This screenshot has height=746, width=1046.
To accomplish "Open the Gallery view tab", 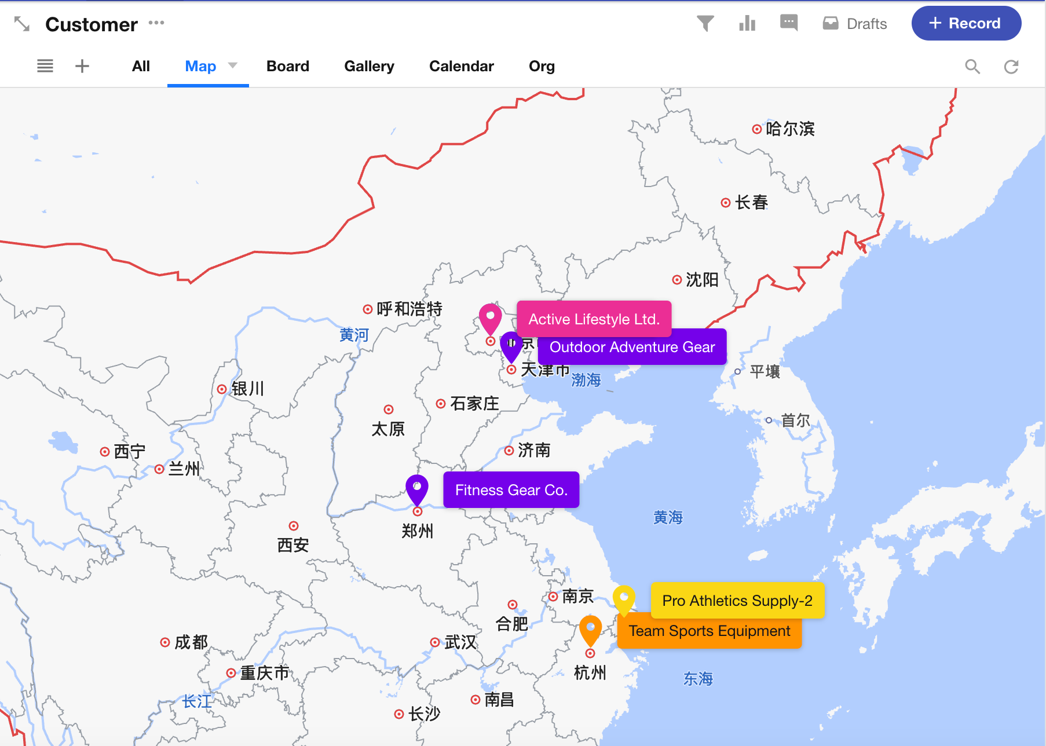I will (369, 66).
